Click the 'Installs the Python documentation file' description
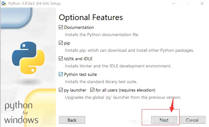This screenshot has width=209, height=127. pos(102,34)
